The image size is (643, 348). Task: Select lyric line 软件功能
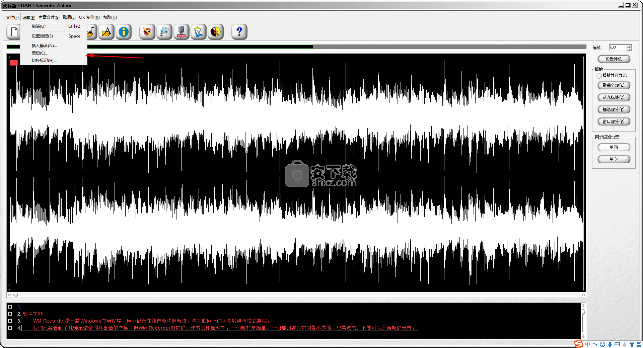pyautogui.click(x=33, y=314)
